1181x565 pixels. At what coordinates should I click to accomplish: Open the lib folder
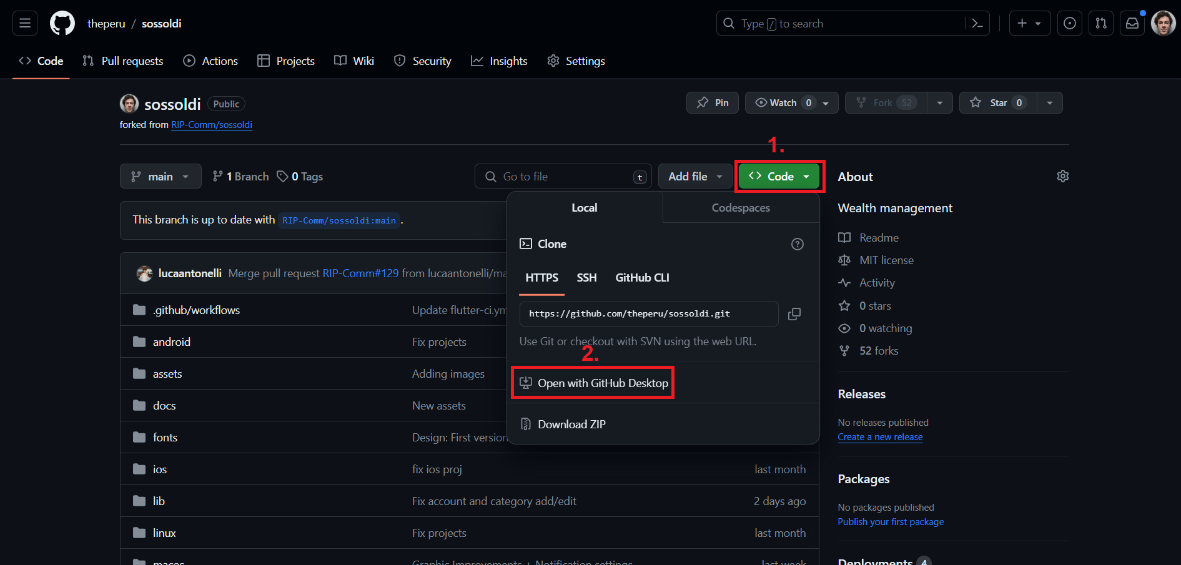point(159,501)
